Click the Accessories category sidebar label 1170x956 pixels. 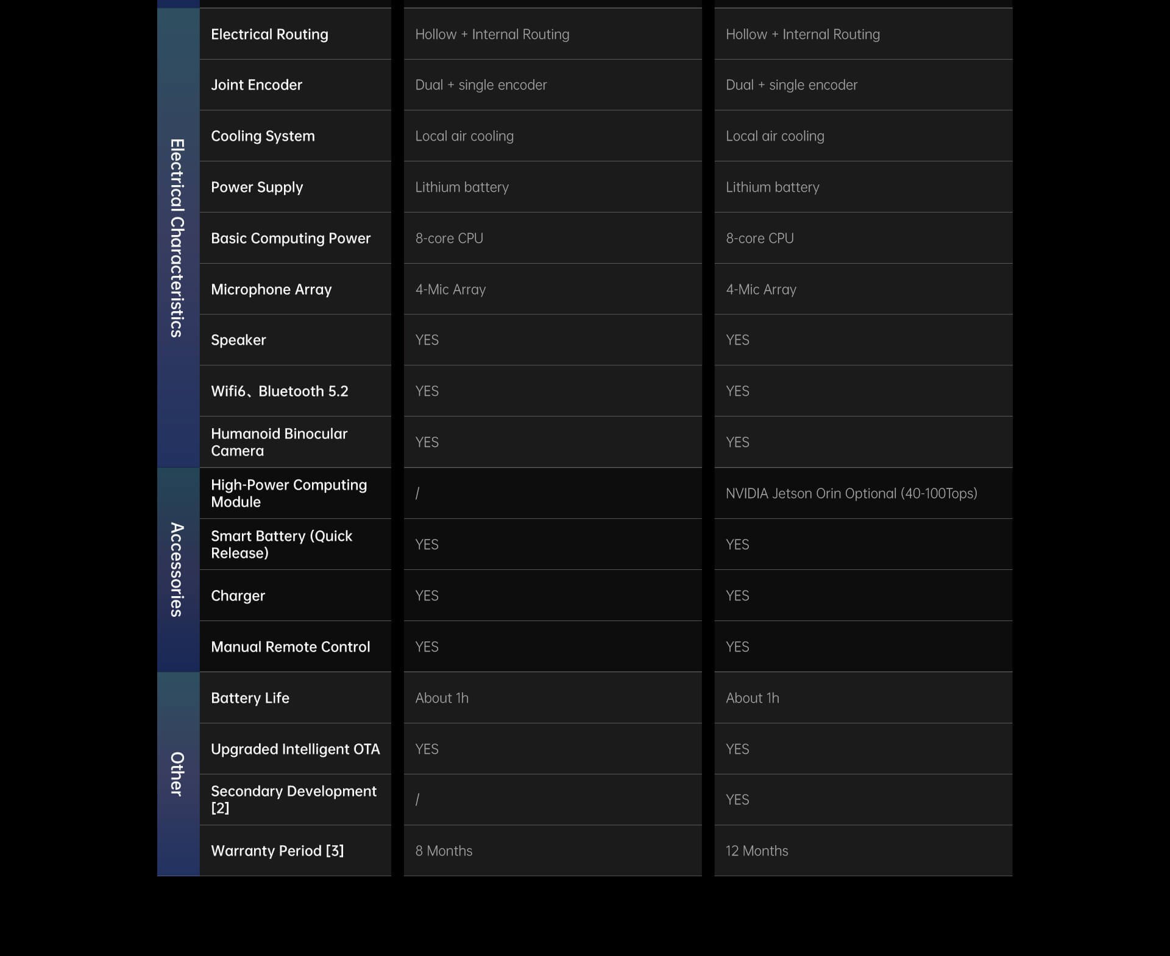tap(177, 569)
